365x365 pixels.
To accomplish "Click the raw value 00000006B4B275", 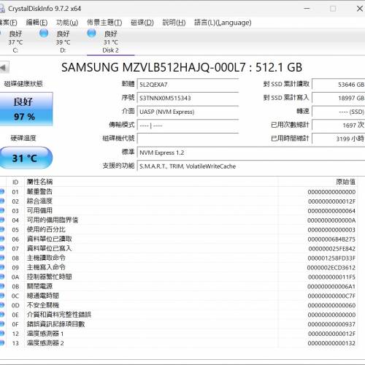I will tap(331, 239).
